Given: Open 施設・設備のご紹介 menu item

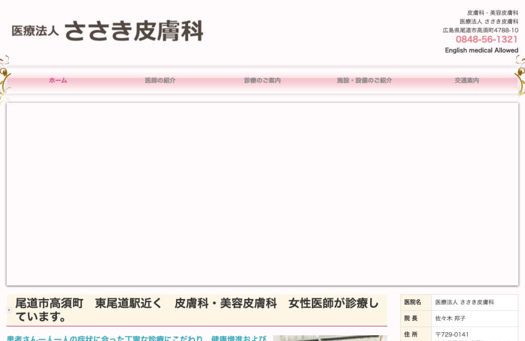Looking at the screenshot, I should pyautogui.click(x=365, y=80).
